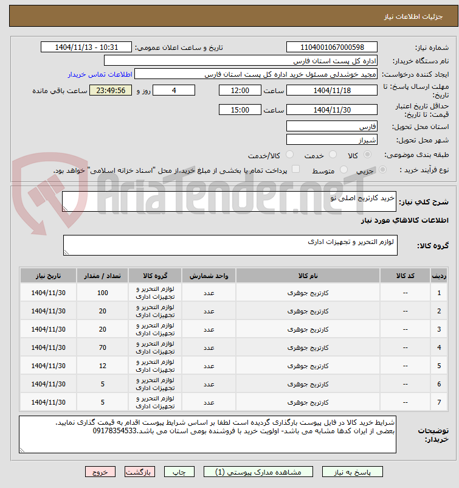The image size is (459, 488).
Task: Click the city field شیراز
Action: coord(332,139)
